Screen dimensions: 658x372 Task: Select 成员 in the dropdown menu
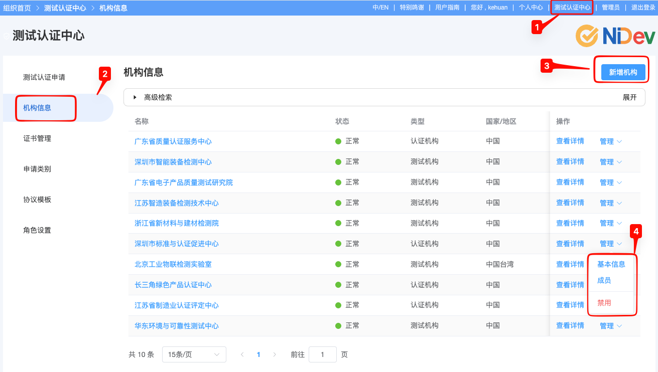click(604, 280)
